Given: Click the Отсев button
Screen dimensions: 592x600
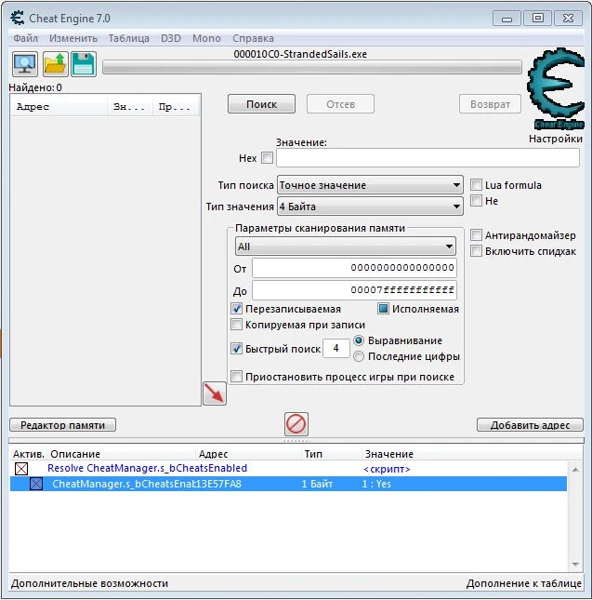Looking at the screenshot, I should [x=340, y=104].
